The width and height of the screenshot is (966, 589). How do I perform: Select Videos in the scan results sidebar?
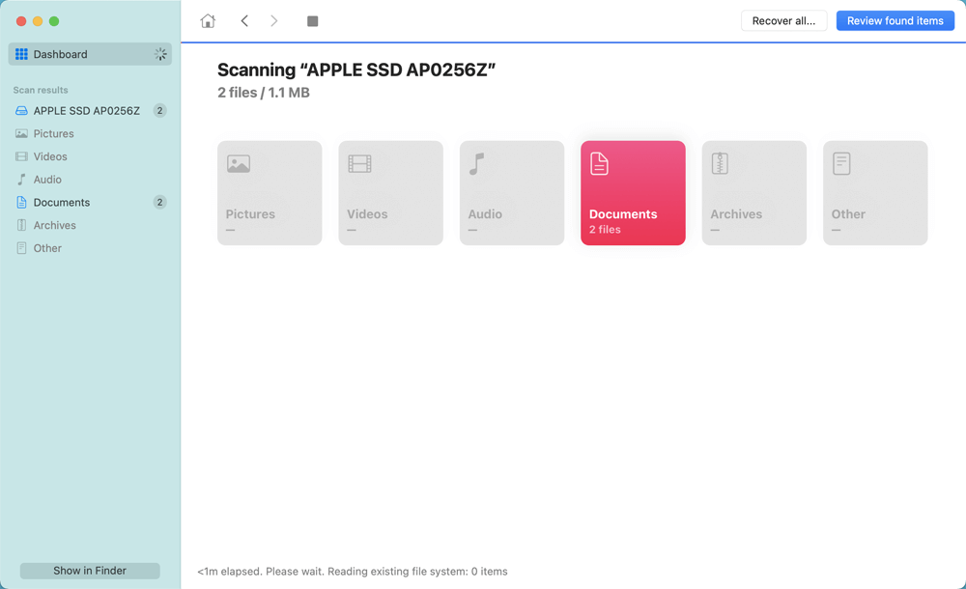(48, 155)
